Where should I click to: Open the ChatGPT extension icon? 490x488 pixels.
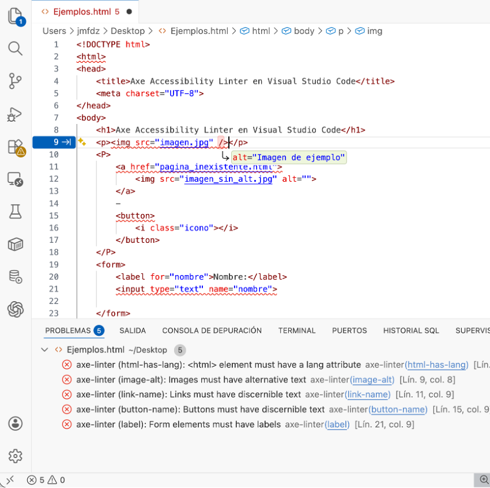click(16, 310)
